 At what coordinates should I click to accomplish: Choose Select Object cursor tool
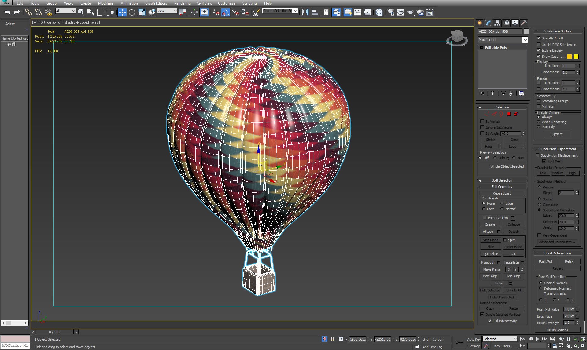[x=81, y=12]
